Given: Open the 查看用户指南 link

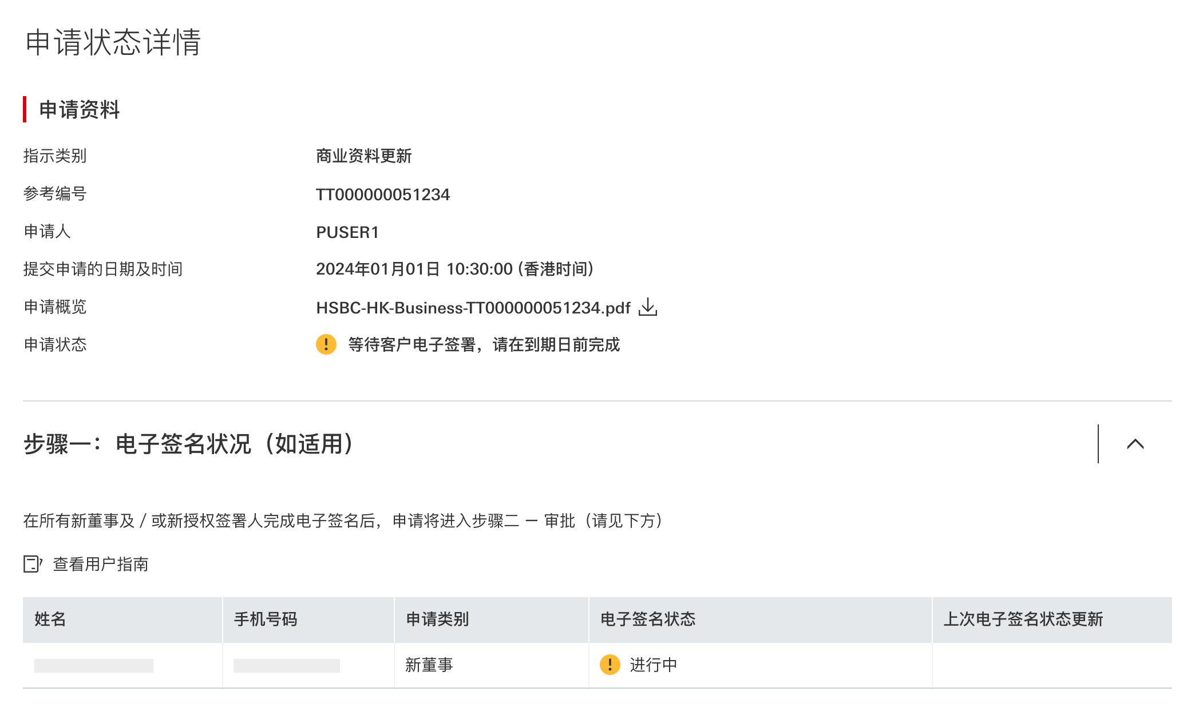Looking at the screenshot, I should coord(101,564).
